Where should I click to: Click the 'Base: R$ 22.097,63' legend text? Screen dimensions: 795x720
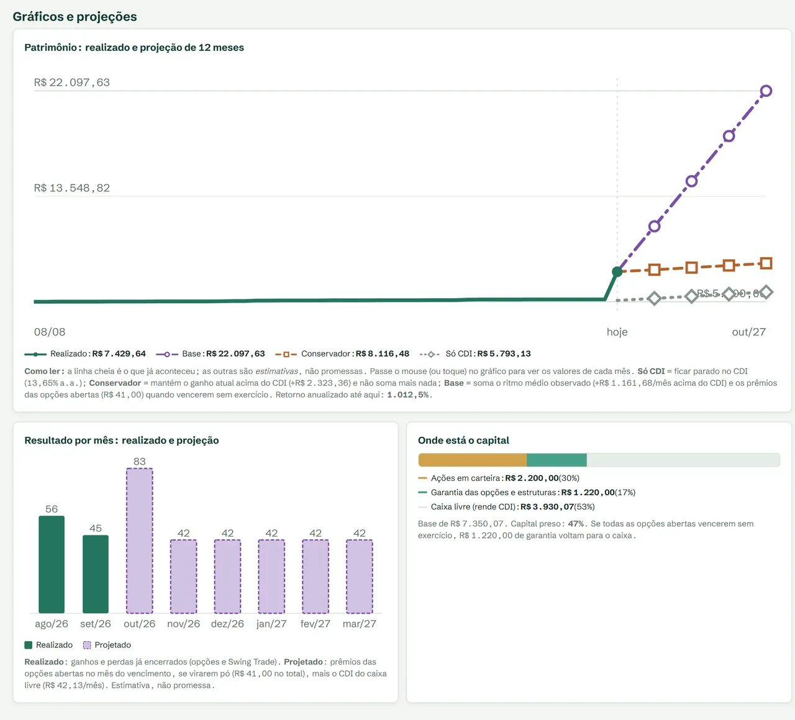(224, 354)
